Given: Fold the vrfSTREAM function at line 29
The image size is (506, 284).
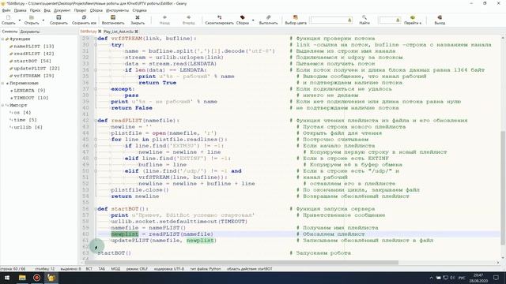Looking at the screenshot, I should [x=96, y=39].
